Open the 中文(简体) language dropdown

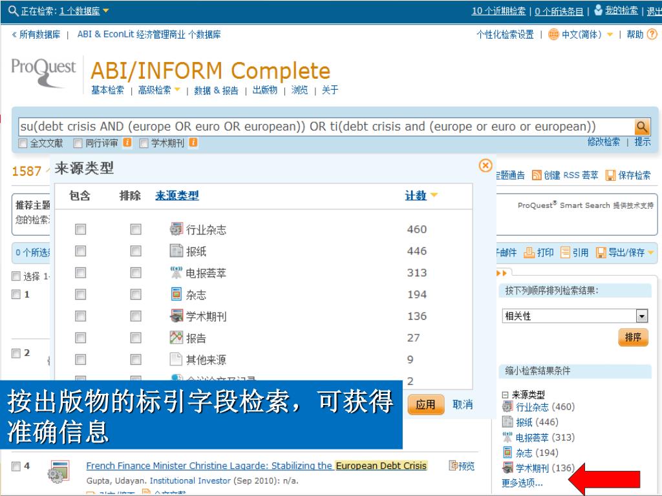(610, 35)
